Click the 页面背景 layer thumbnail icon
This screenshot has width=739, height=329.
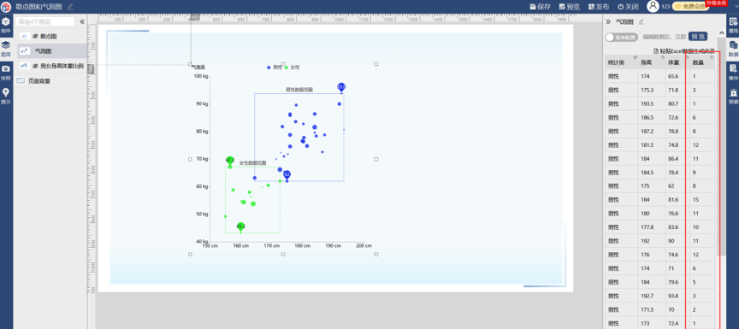tap(21, 81)
